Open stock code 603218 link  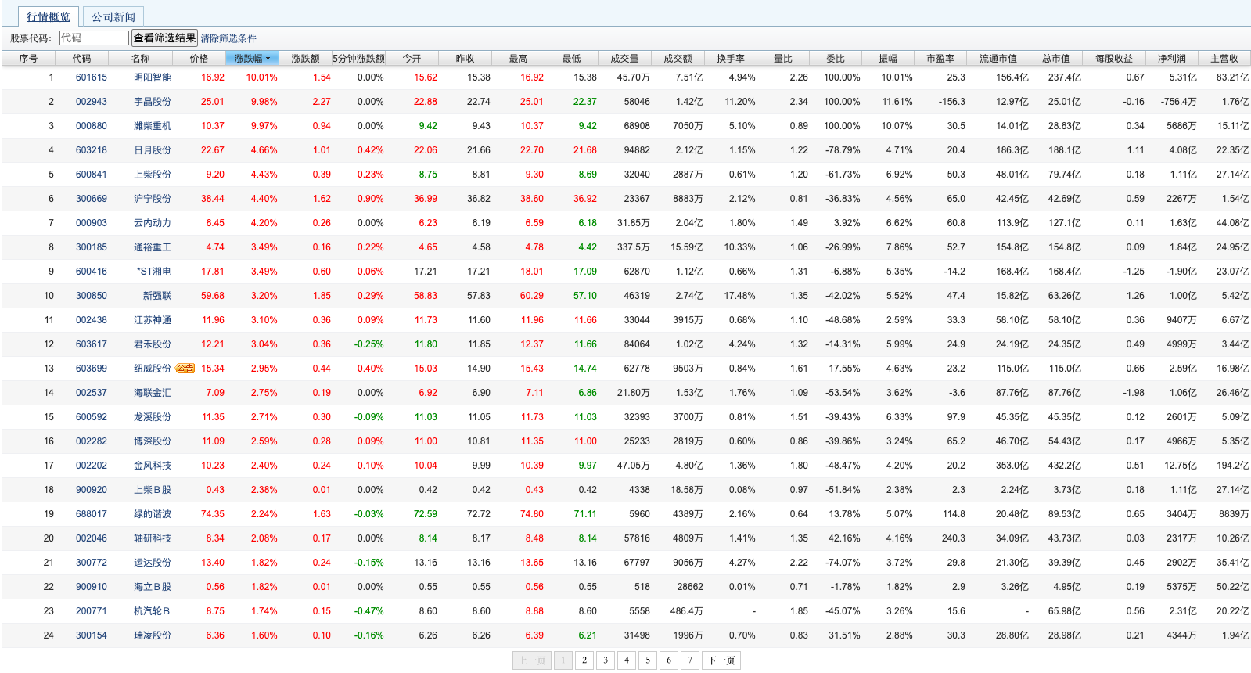pyautogui.click(x=92, y=150)
